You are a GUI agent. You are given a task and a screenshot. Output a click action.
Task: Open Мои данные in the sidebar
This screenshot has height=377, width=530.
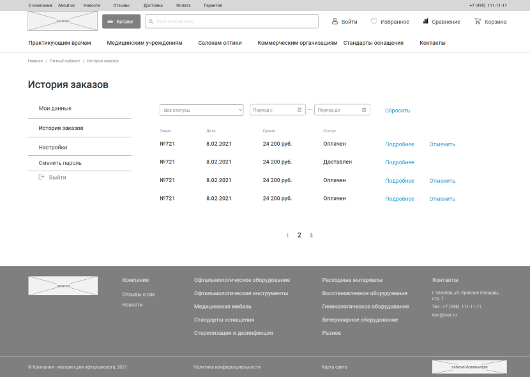click(x=55, y=108)
